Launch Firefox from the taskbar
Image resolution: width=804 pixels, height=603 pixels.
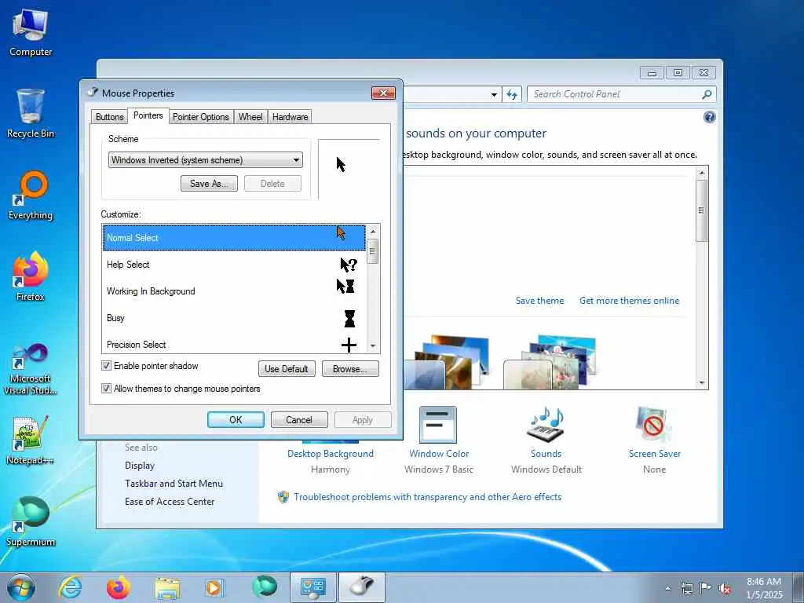[119, 587]
